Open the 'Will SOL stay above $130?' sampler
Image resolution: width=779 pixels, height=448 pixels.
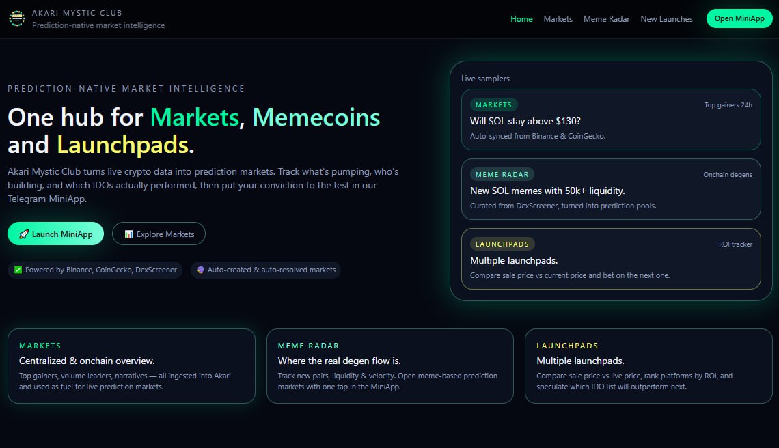[610, 121]
